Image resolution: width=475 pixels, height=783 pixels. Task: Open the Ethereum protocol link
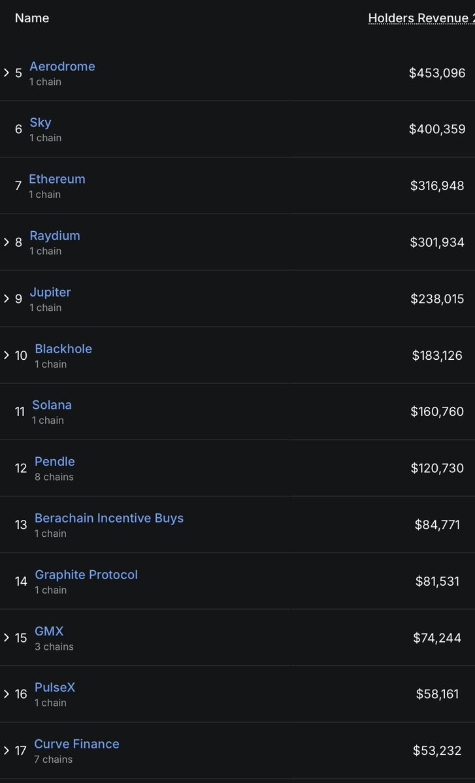pos(57,179)
